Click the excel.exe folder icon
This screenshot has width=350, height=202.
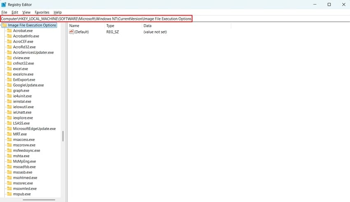coord(9,69)
